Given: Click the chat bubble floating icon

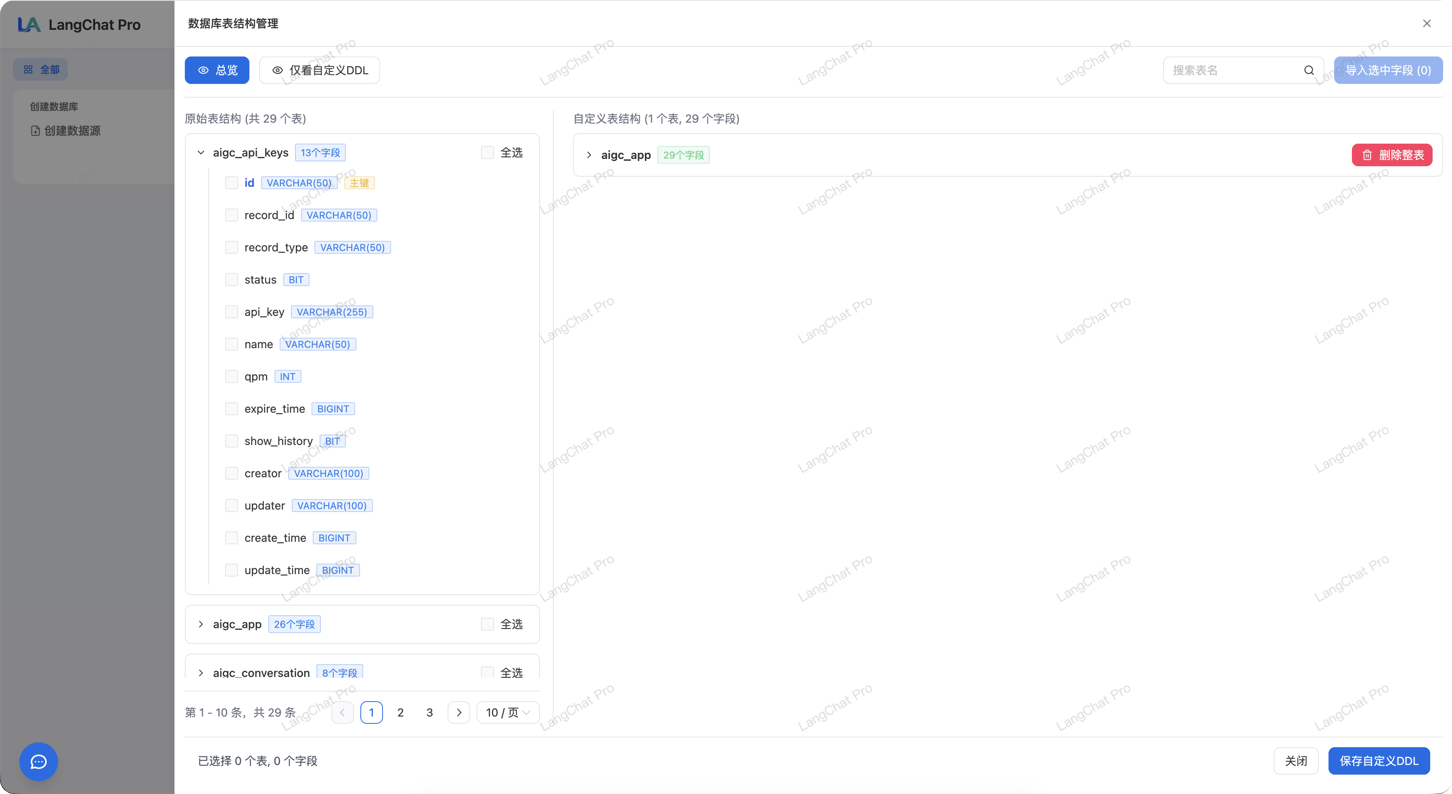Looking at the screenshot, I should tap(38, 761).
